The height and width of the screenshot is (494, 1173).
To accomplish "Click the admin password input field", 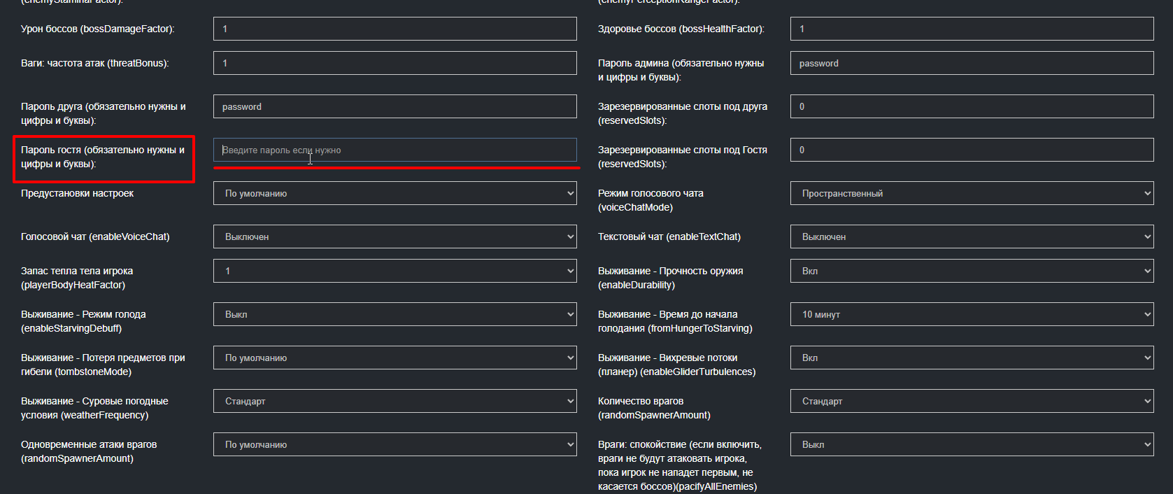I will pos(972,63).
